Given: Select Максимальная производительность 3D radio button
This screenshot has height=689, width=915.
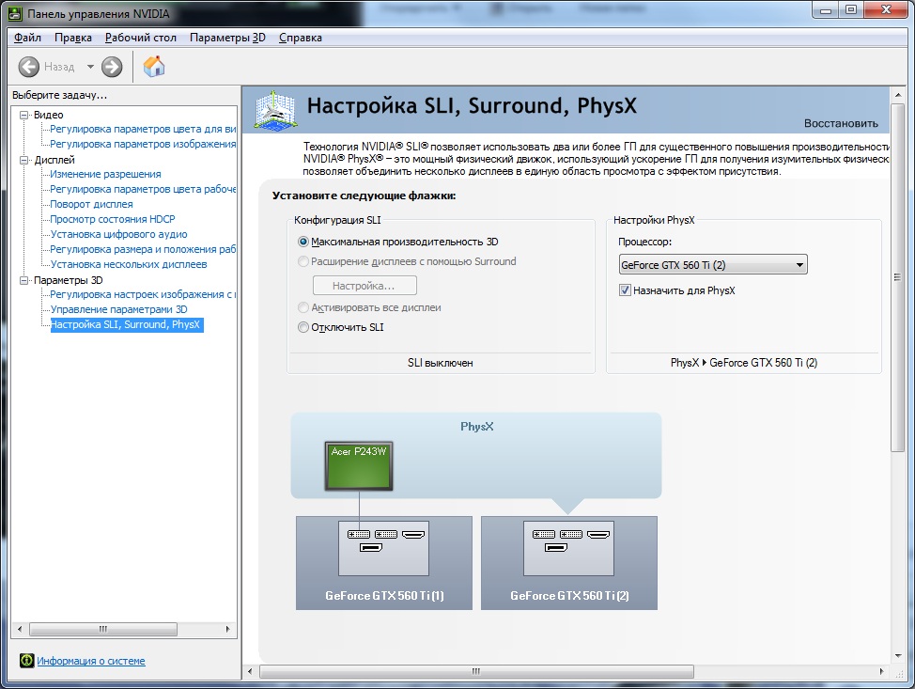Looking at the screenshot, I should click(303, 242).
